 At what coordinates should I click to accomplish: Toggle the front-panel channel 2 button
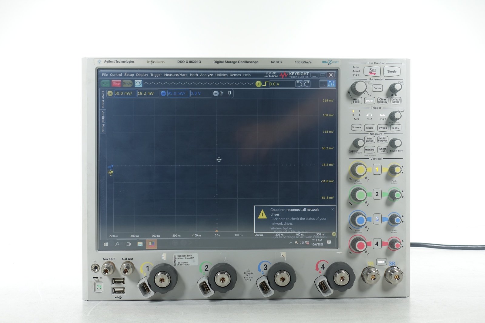pos(377,194)
